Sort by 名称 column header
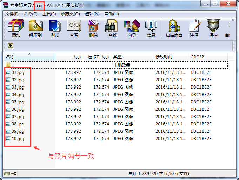Viewport: 239px width, 180px height. 29,57
